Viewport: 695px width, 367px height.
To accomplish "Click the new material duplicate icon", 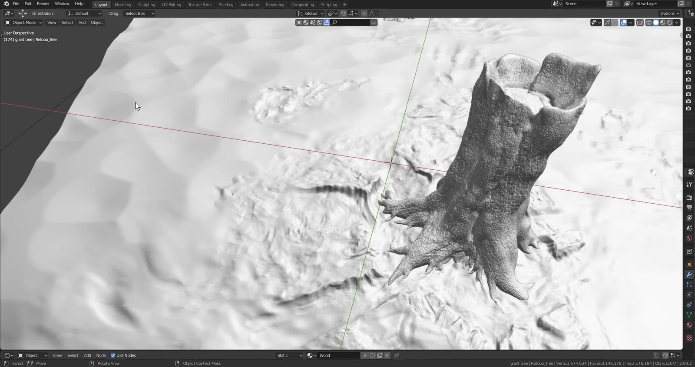I will 380,355.
